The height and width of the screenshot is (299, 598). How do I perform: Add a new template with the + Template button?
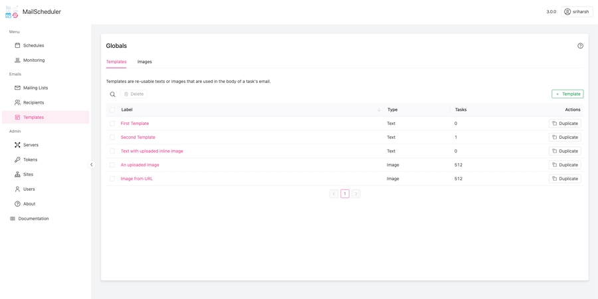[567, 94]
